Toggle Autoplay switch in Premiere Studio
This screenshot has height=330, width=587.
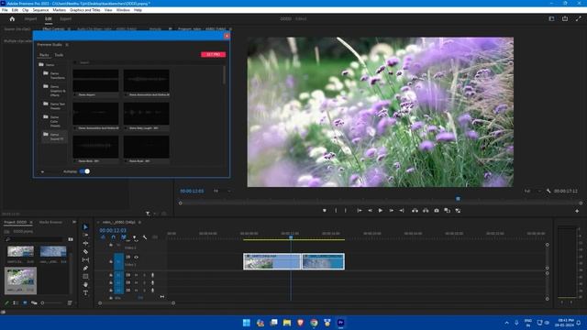(84, 171)
